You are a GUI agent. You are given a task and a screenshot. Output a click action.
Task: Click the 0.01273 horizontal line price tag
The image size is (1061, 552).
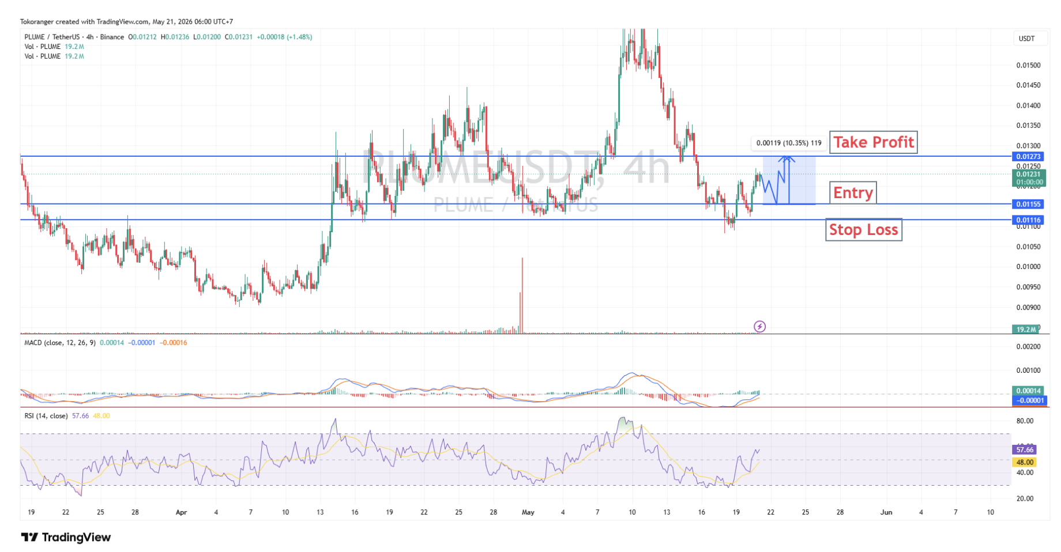[1028, 156]
